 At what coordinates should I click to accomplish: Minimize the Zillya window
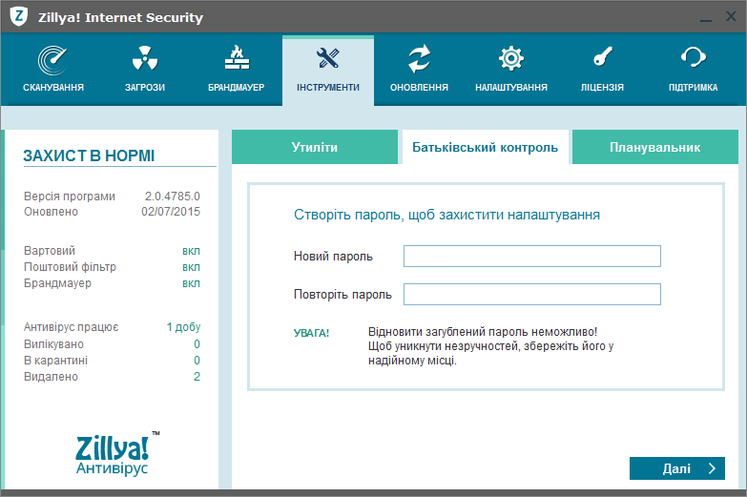pos(706,19)
